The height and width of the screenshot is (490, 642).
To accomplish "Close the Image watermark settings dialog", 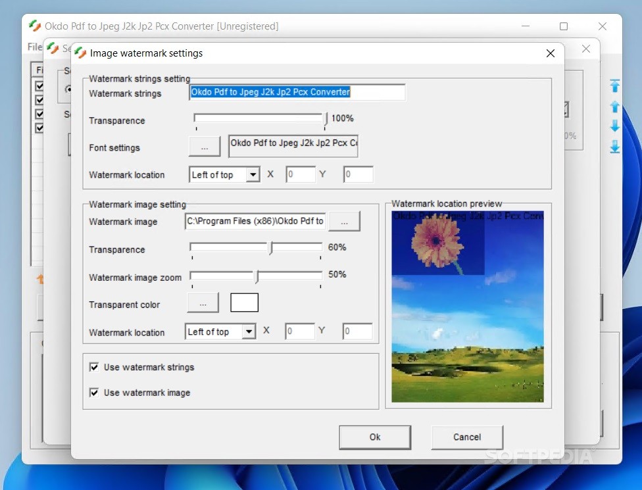I will (x=551, y=53).
